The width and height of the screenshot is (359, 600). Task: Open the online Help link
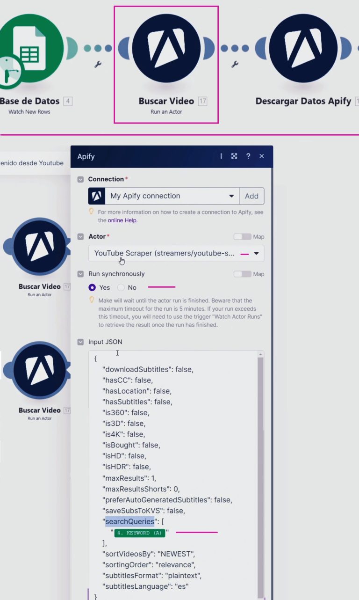point(122,220)
